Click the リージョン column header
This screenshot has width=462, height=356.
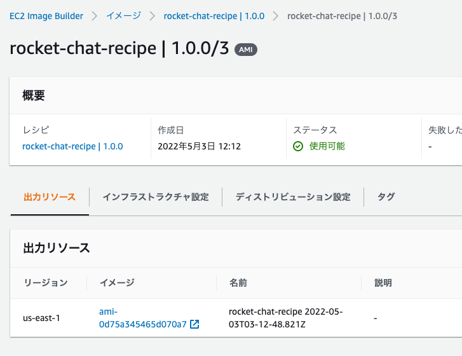tap(46, 283)
